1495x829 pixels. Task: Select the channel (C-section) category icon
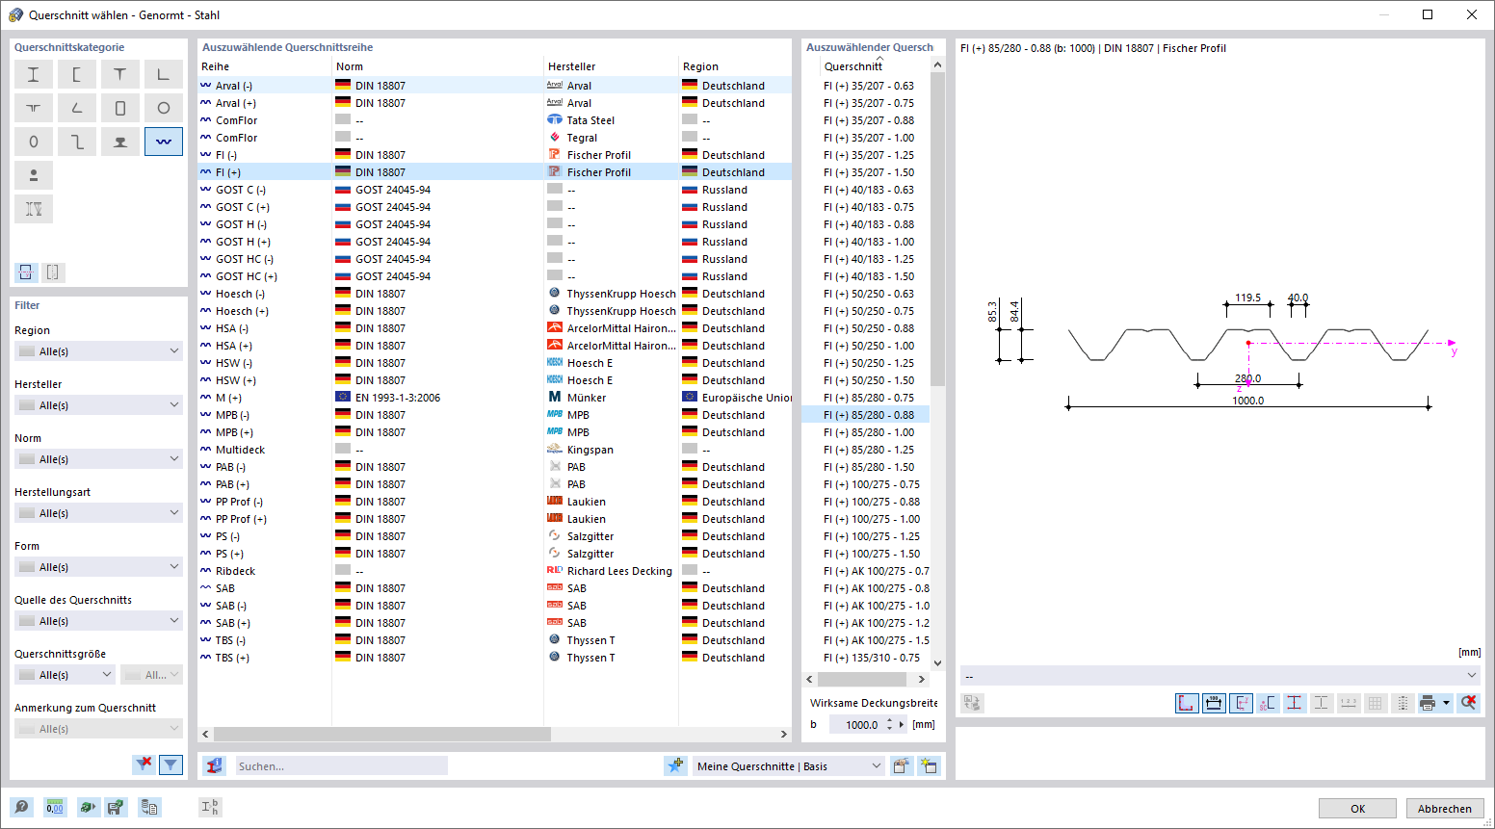pyautogui.click(x=77, y=74)
